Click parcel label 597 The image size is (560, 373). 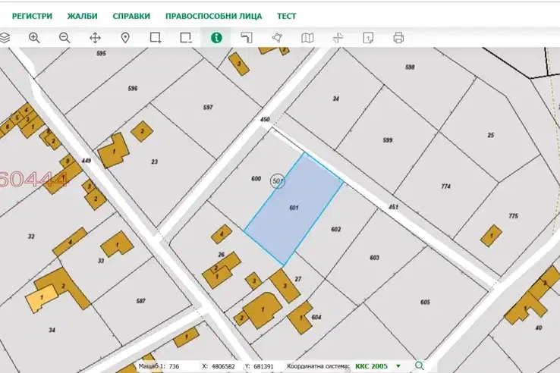(x=208, y=107)
